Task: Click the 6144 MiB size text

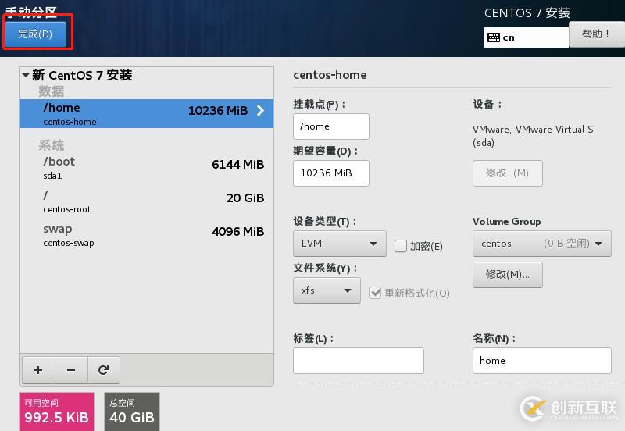Action: click(238, 165)
